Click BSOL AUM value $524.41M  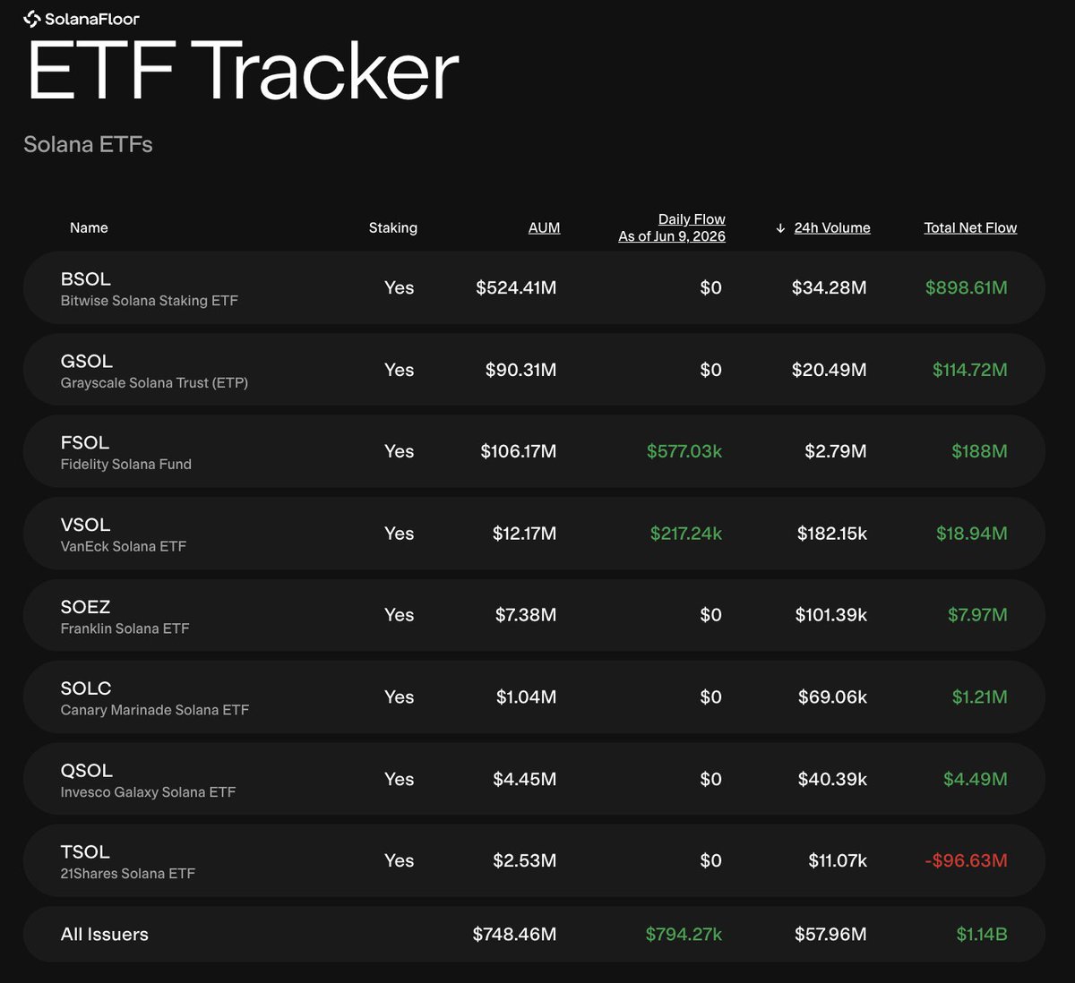point(516,288)
